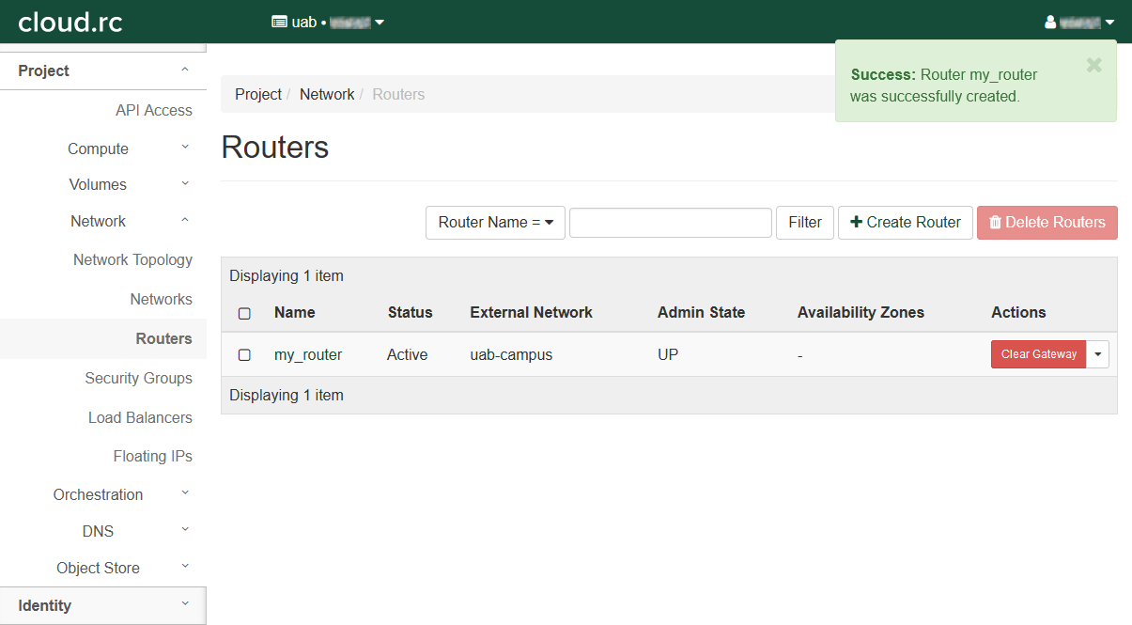Open Network Topology page

[x=132, y=259]
